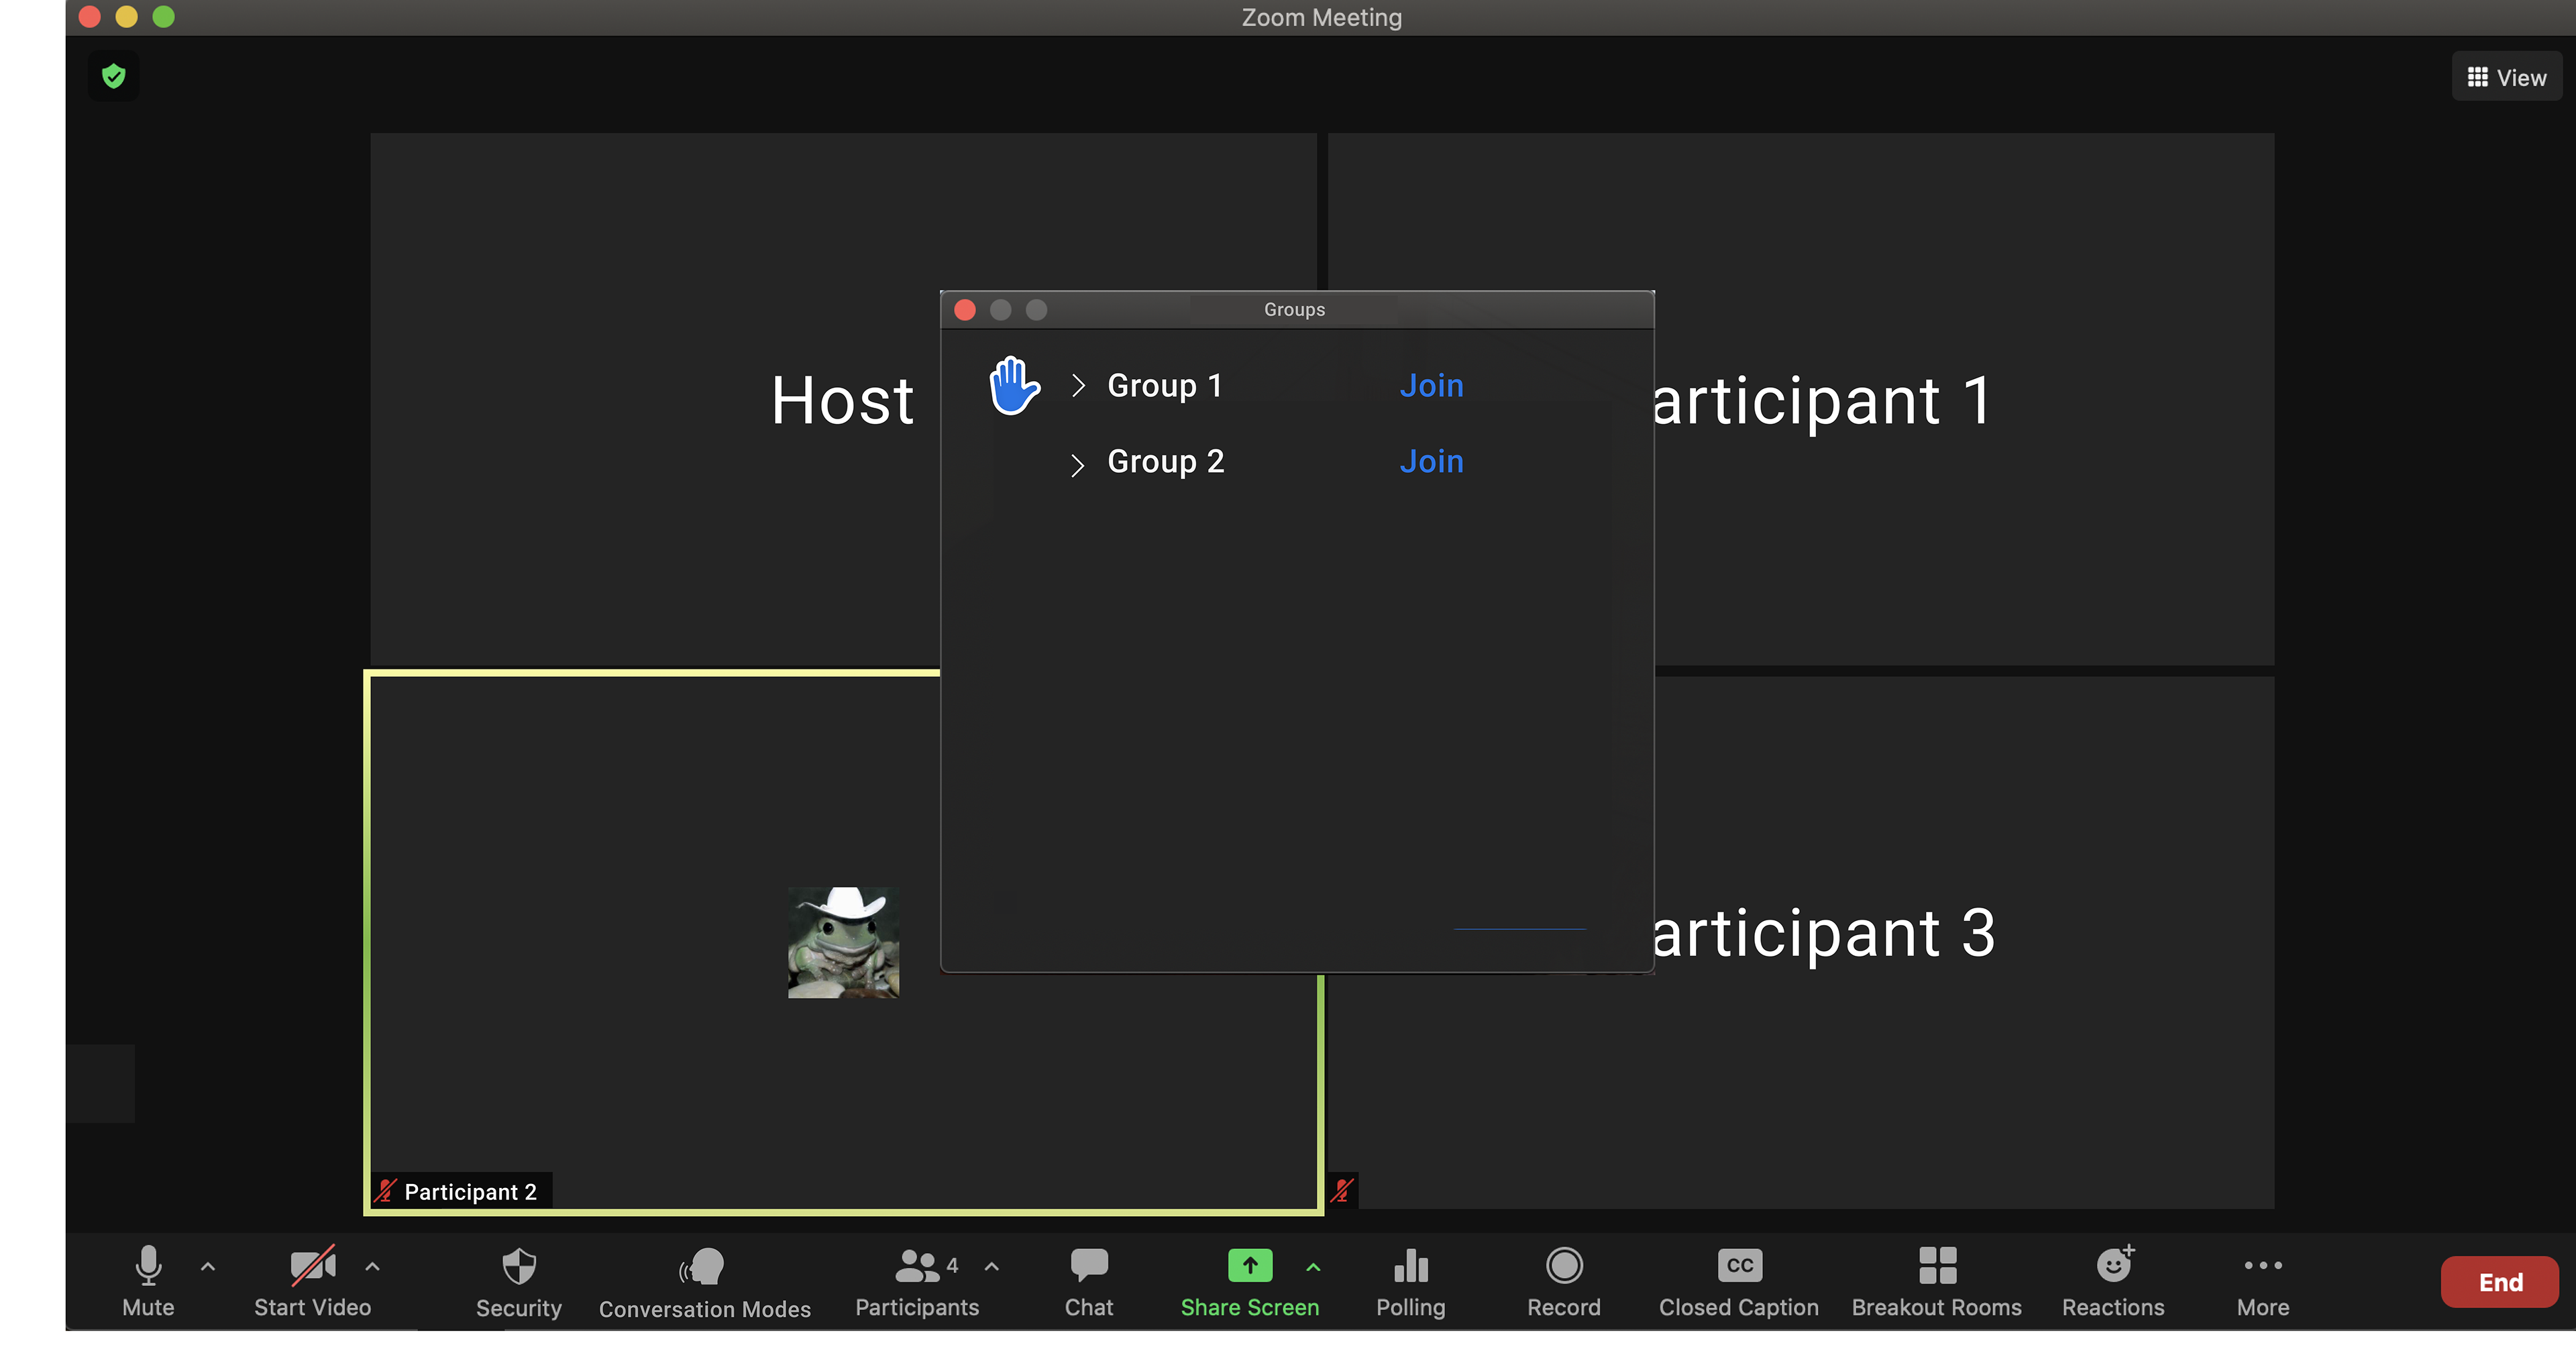Image resolution: width=2576 pixels, height=1355 pixels.
Task: Open sharing options arrow beside Share Screen
Action: (1313, 1267)
